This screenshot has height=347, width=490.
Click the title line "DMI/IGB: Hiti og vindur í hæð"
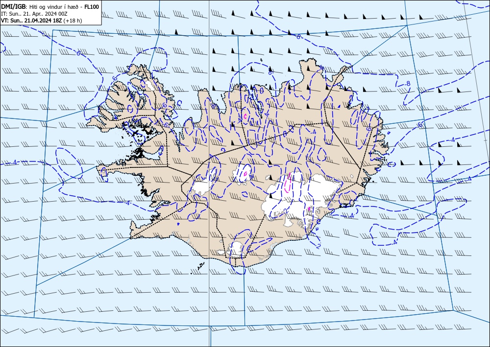41,6
